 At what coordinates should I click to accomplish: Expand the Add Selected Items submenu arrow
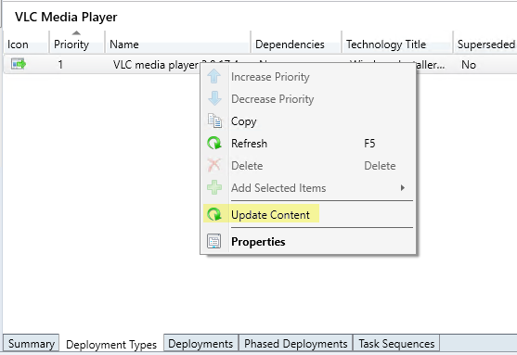[402, 188]
